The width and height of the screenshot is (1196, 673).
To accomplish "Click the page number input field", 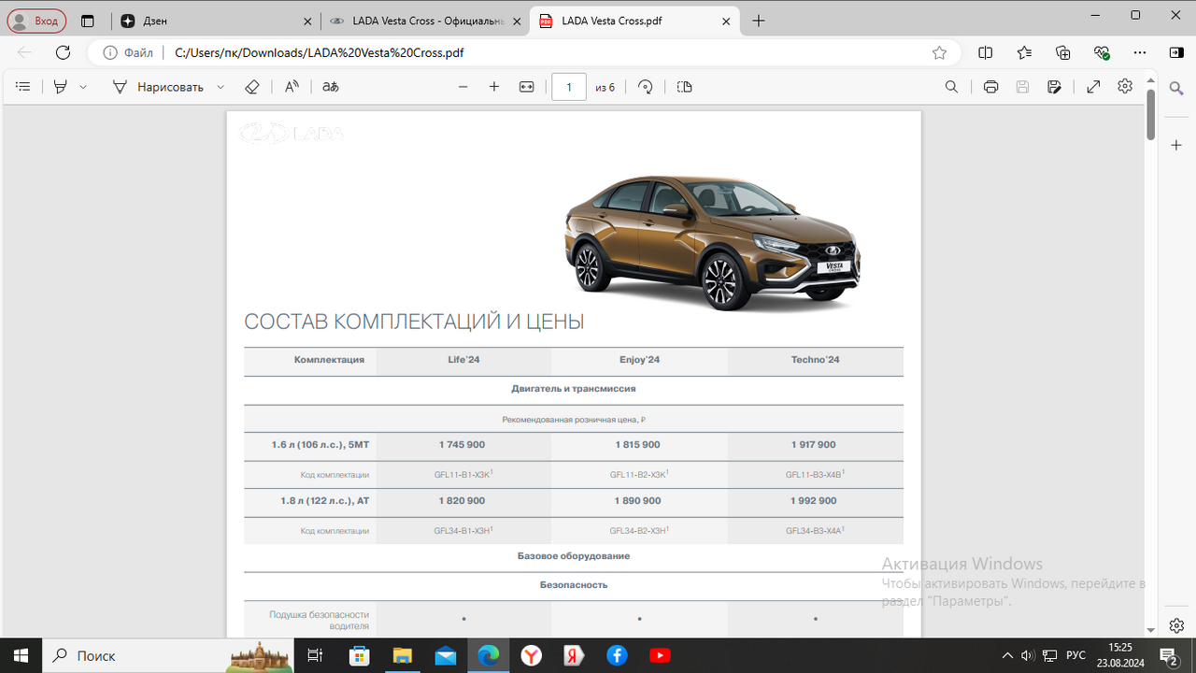I will coord(569,87).
